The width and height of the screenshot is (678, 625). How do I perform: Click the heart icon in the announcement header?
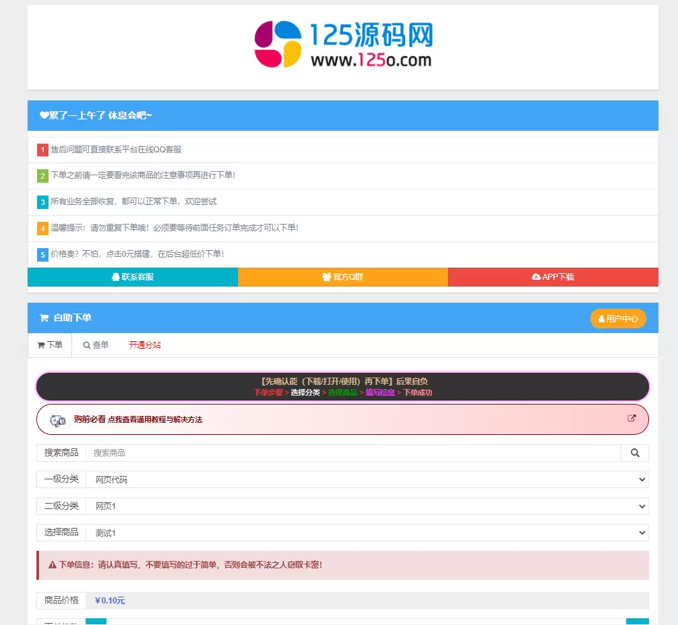click(44, 115)
